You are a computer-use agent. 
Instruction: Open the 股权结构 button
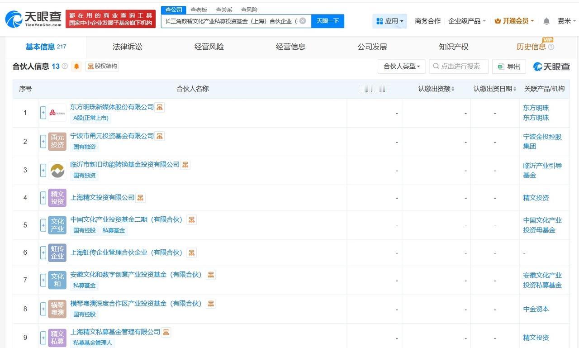(x=102, y=67)
